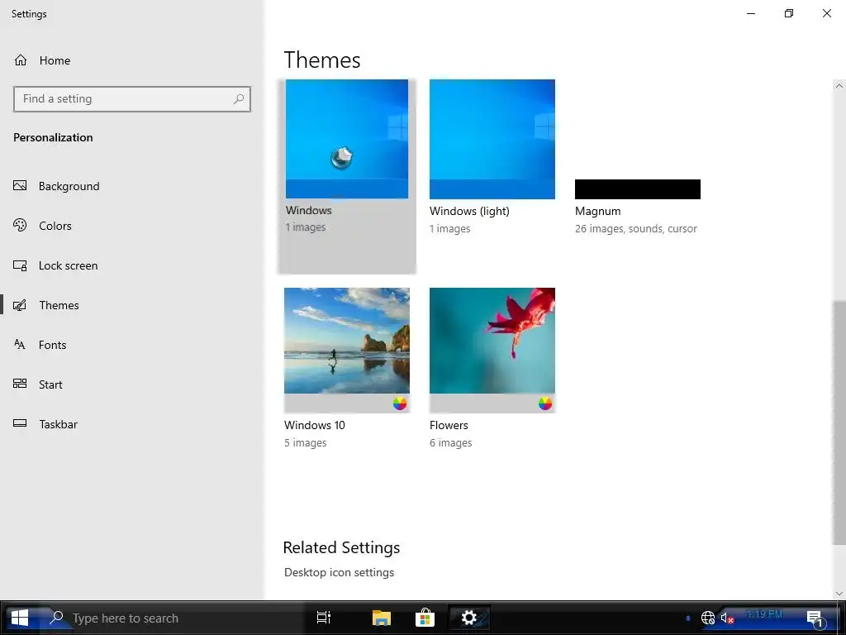This screenshot has height=635, width=846.
Task: Click the scrollbar down arrow
Action: (839, 594)
